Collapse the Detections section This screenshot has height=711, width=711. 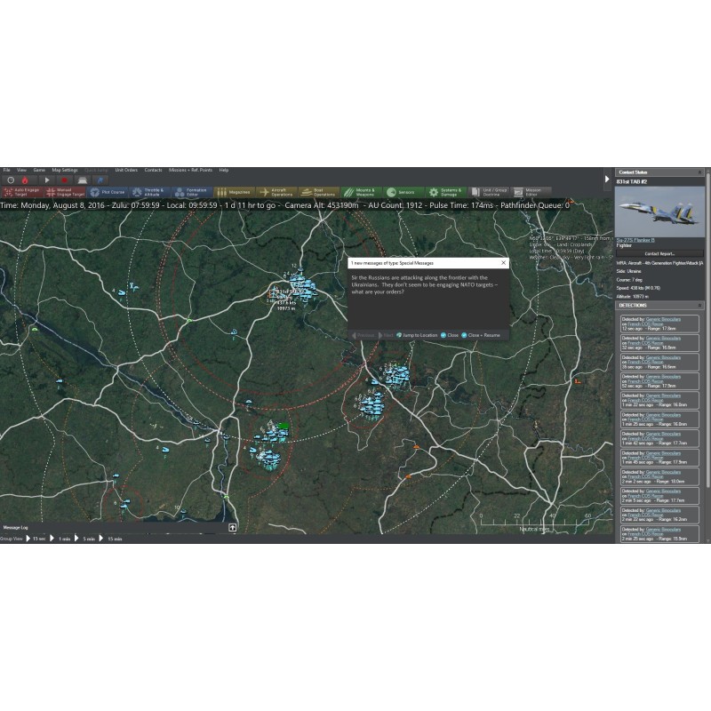699,305
